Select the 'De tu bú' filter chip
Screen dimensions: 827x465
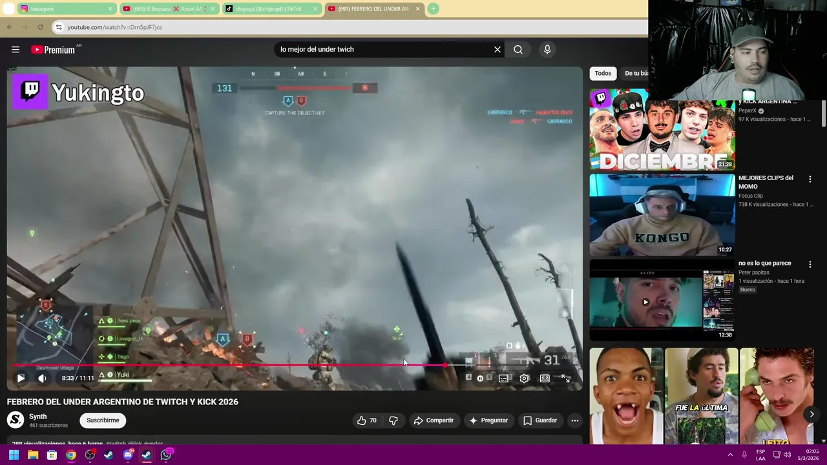pyautogui.click(x=636, y=74)
